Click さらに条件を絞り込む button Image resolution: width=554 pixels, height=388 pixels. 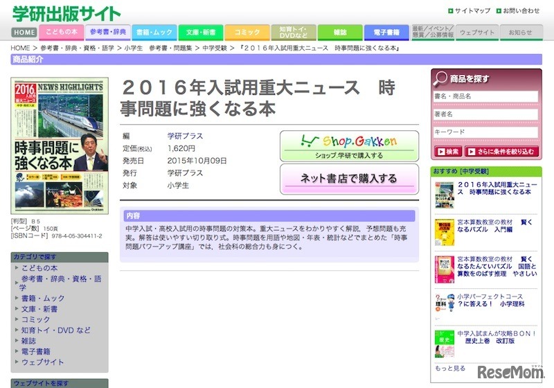point(501,152)
